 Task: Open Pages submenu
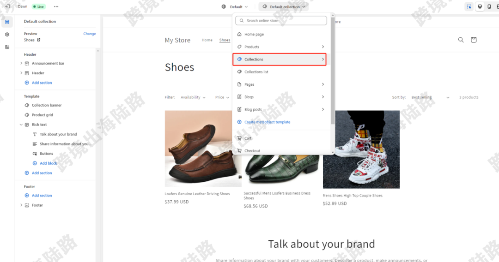click(x=281, y=84)
